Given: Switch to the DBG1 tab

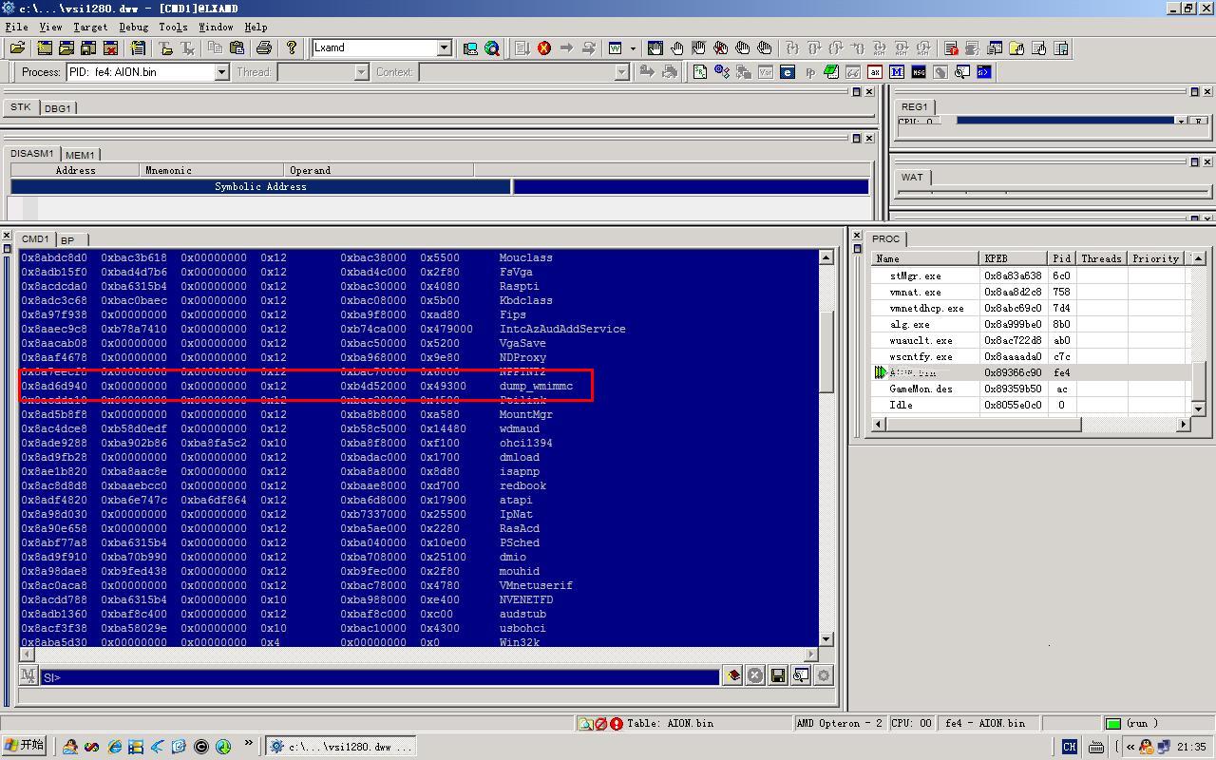Looking at the screenshot, I should tap(58, 108).
